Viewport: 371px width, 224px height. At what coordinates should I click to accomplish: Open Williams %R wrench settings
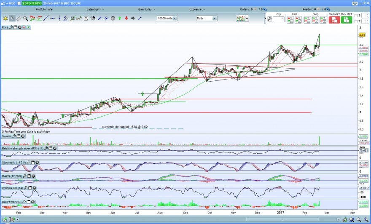pos(26,188)
